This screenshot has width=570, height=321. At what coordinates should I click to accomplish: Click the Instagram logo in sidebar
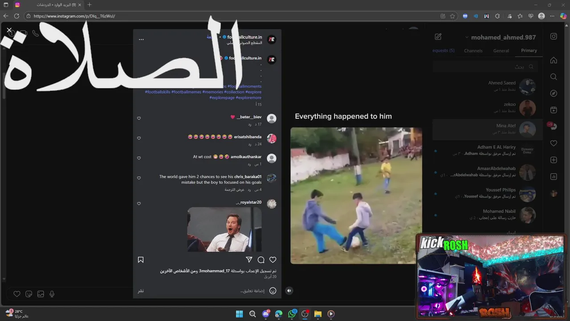click(554, 37)
